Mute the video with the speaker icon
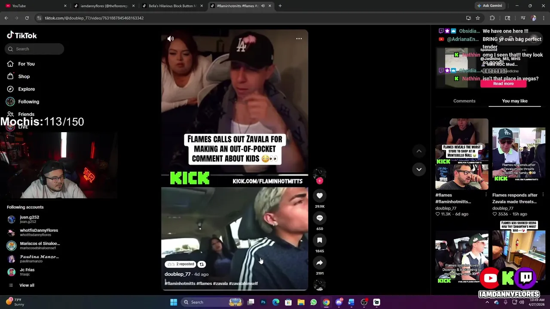 [171, 39]
